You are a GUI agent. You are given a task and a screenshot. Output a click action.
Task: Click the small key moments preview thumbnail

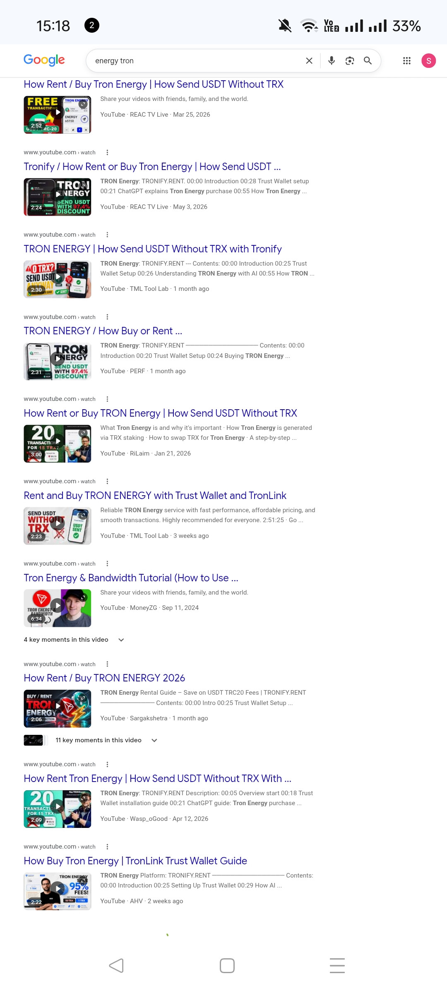click(34, 740)
